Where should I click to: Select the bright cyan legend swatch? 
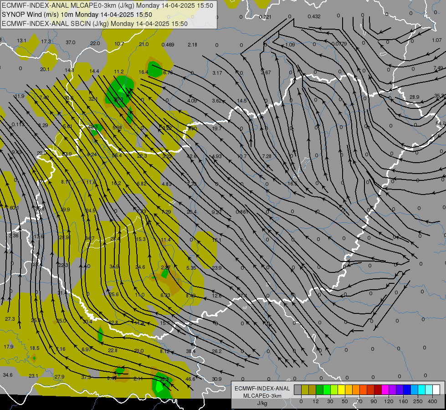pyautogui.click(x=422, y=389)
